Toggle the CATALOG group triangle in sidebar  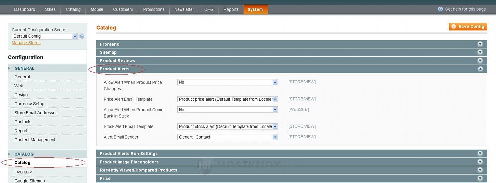[9, 154]
